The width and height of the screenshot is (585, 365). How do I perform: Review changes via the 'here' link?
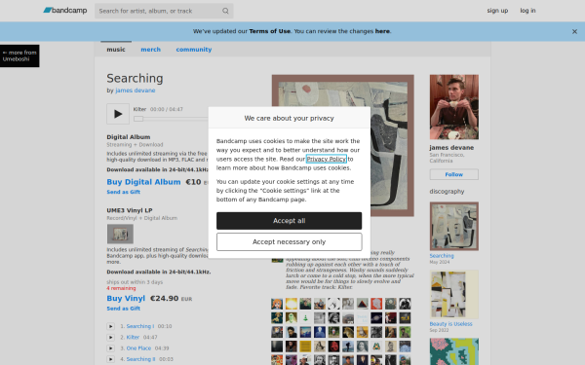click(382, 31)
